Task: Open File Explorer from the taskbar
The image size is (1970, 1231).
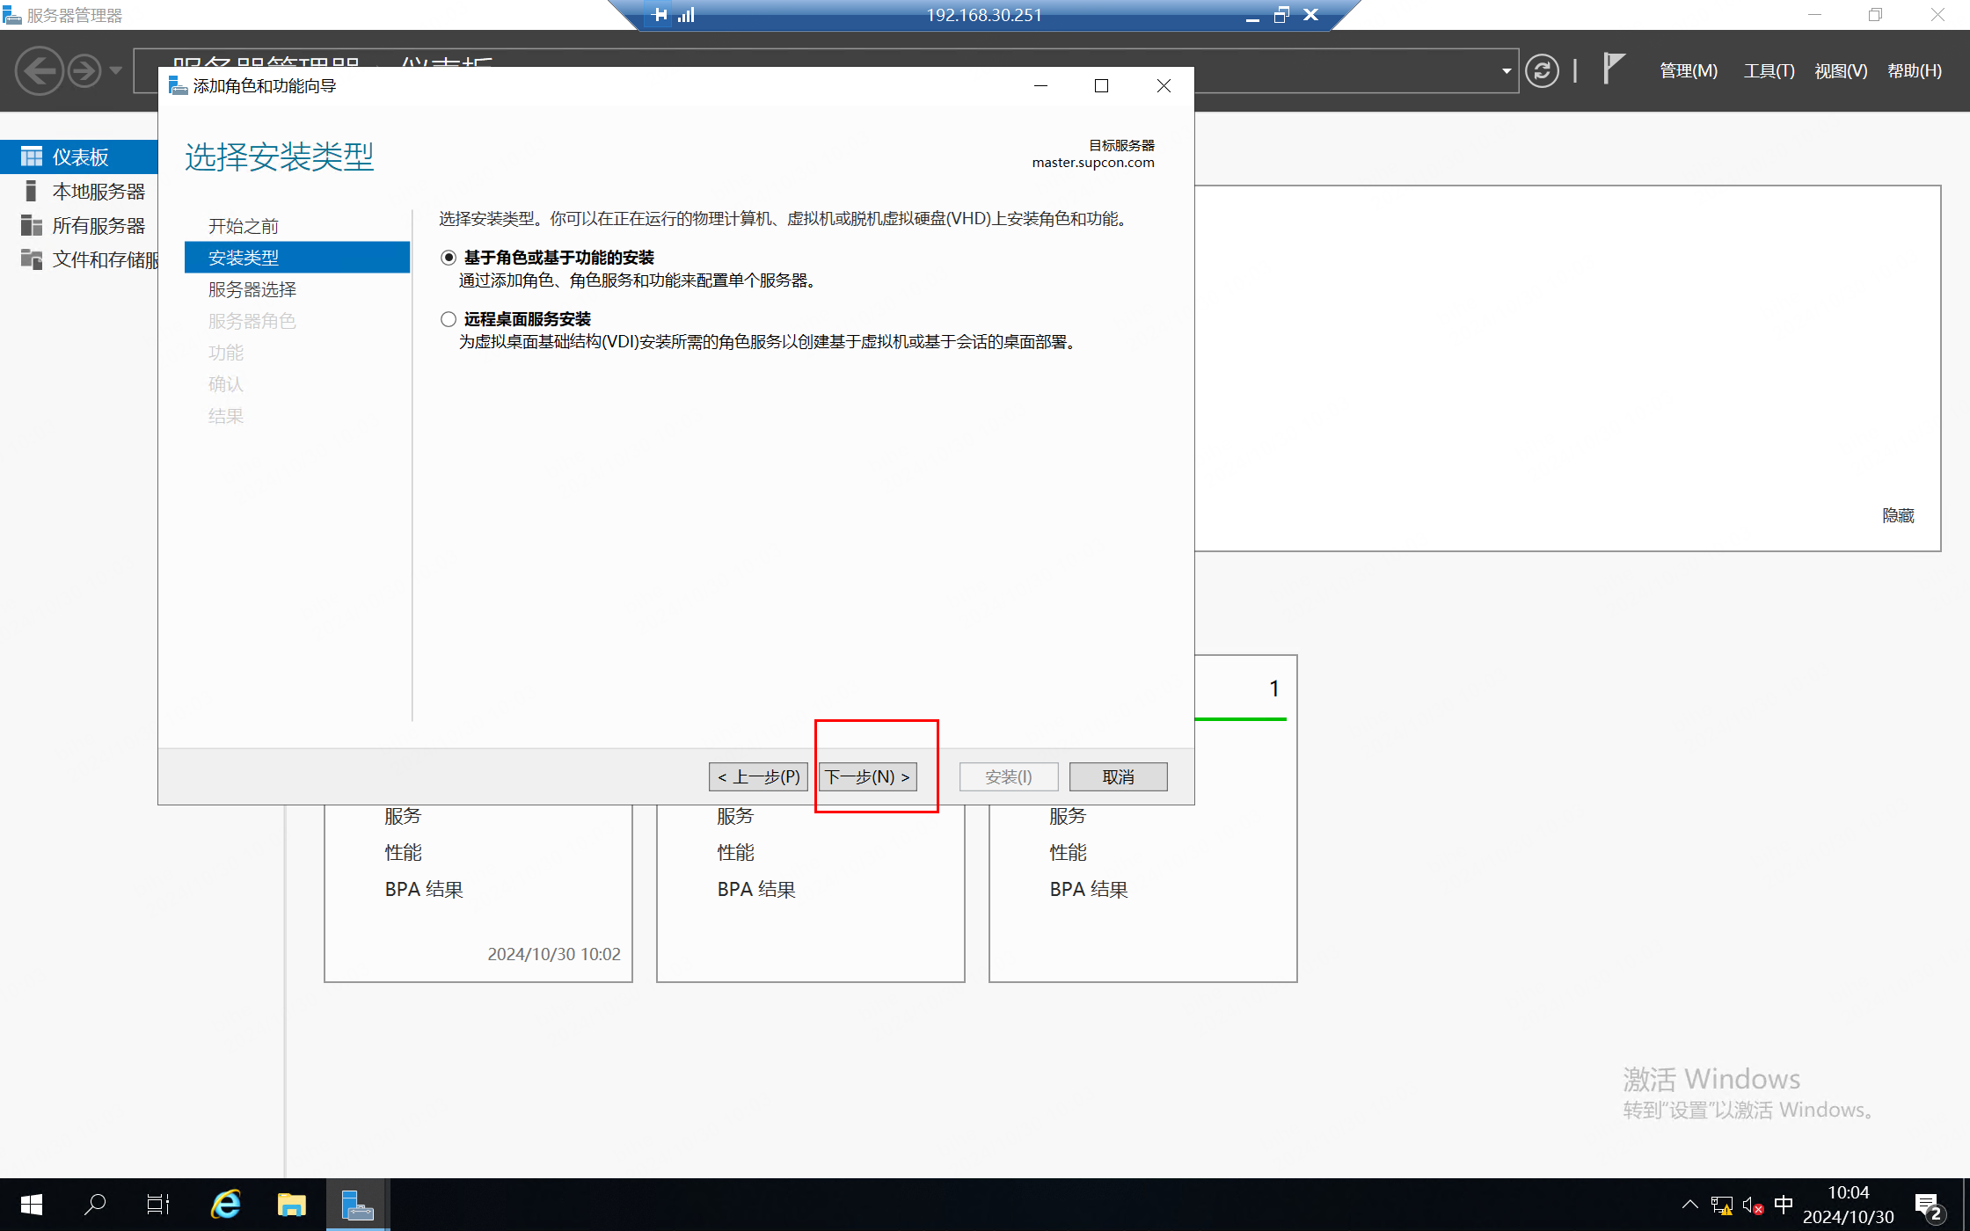Action: [291, 1204]
